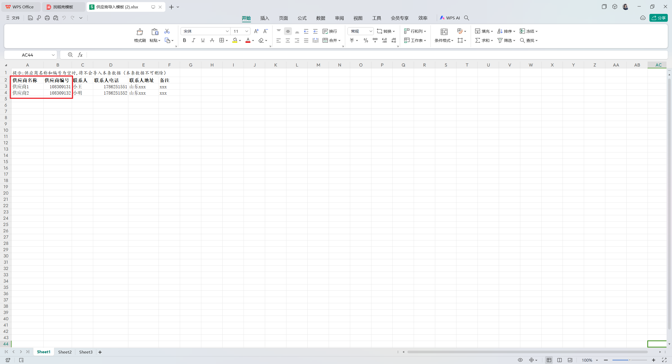Image resolution: width=672 pixels, height=364 pixels.
Task: Increase font size with the A+ icon
Action: click(256, 31)
